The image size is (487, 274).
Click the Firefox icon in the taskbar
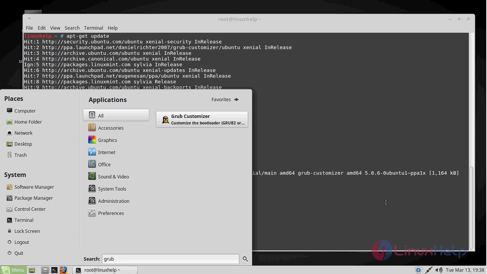click(64, 270)
